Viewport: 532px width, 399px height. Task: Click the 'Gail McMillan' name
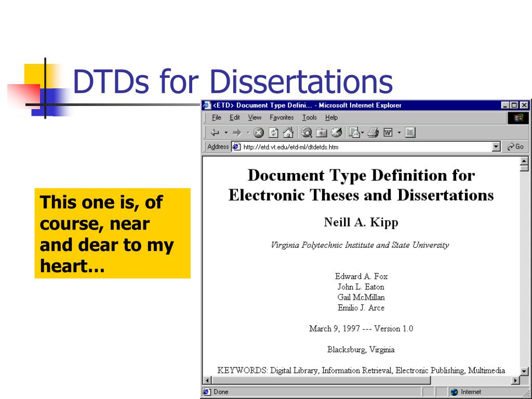tap(361, 297)
